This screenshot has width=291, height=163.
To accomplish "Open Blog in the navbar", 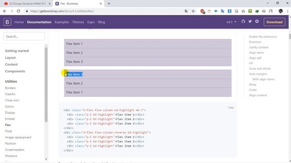I will click(101, 22).
